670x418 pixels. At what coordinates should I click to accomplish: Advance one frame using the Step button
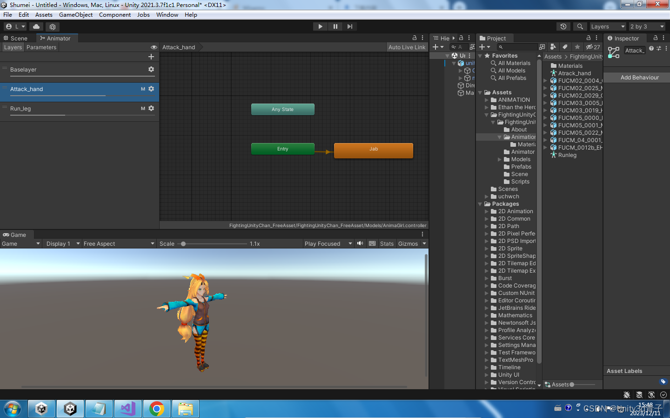pyautogui.click(x=350, y=26)
